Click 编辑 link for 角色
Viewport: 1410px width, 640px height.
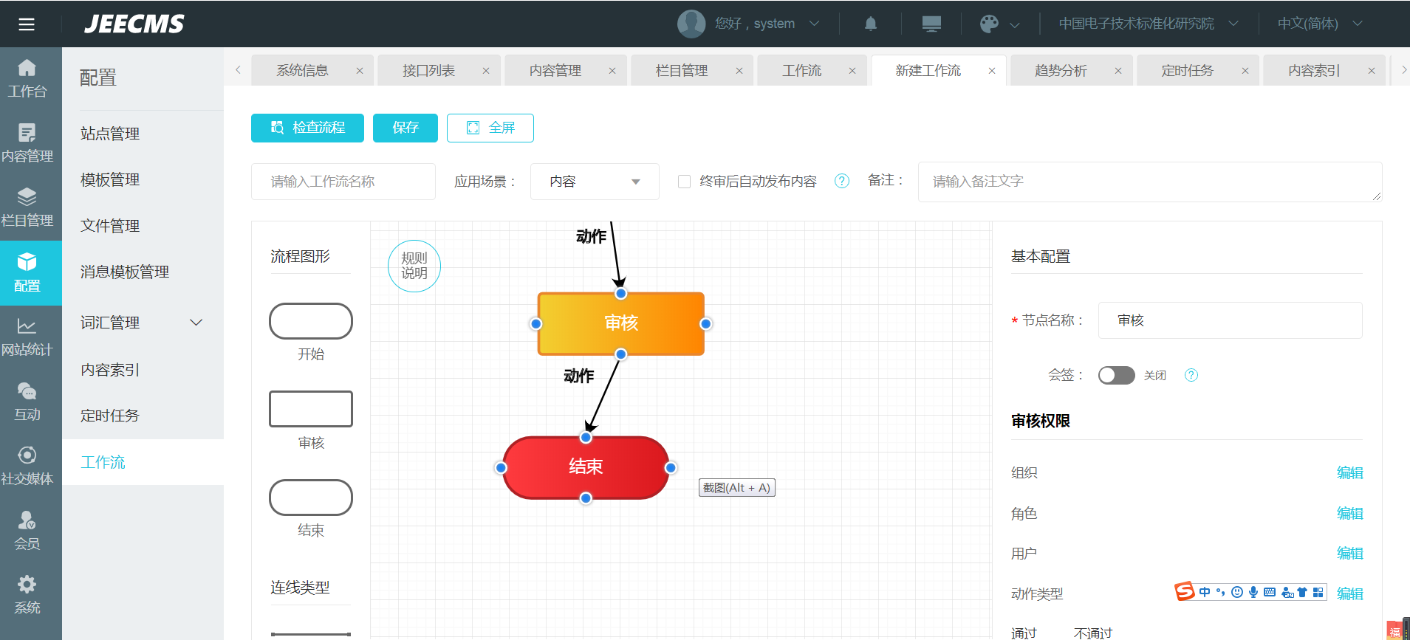(x=1349, y=513)
